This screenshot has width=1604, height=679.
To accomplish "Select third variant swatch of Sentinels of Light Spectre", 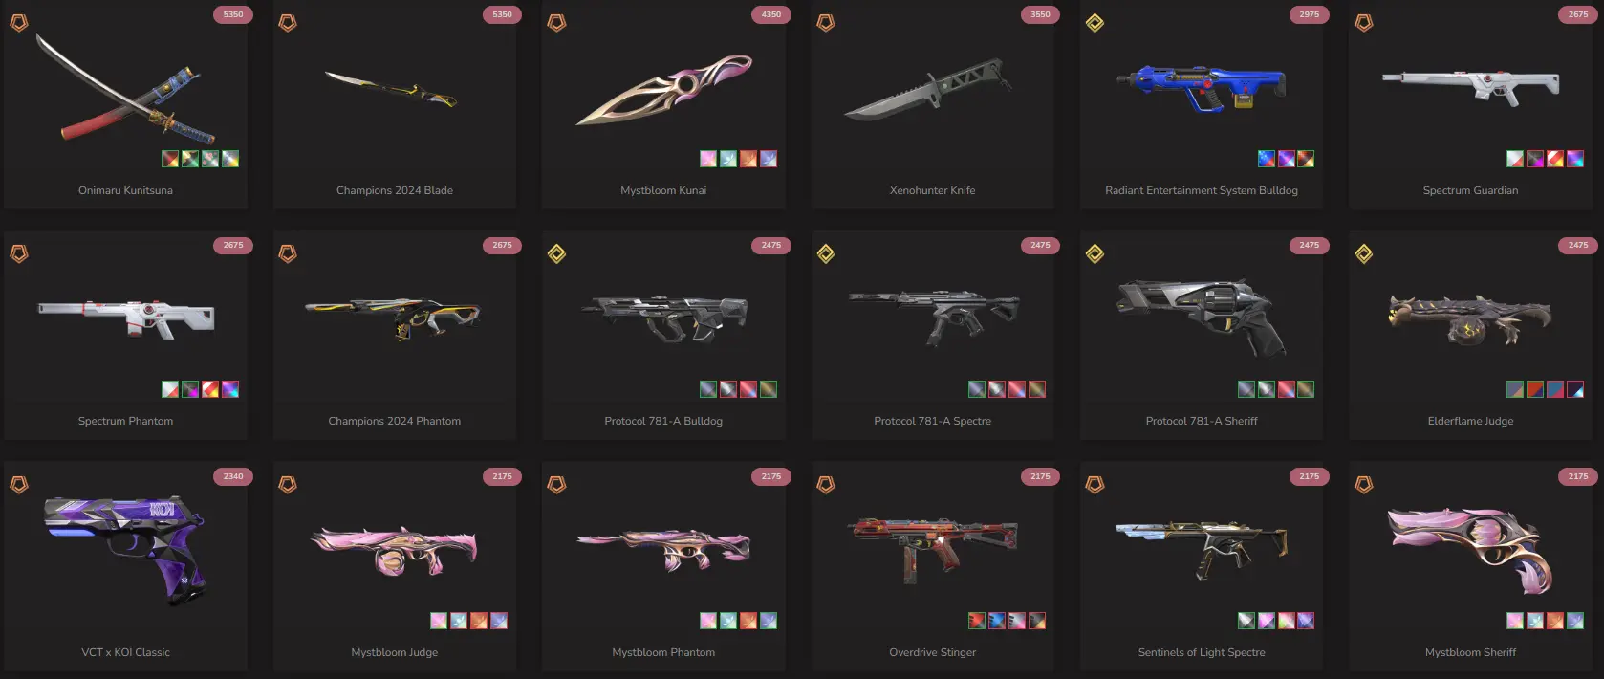I will pos(1286,621).
